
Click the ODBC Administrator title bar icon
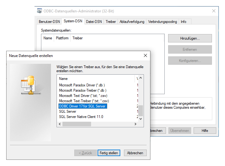tap(39, 11)
